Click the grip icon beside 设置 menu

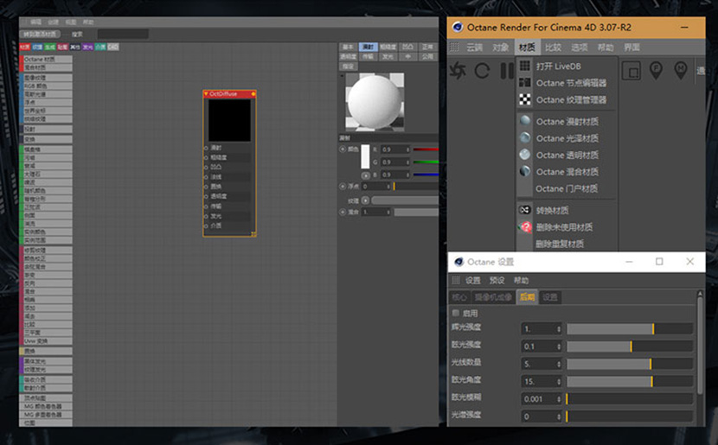456,280
